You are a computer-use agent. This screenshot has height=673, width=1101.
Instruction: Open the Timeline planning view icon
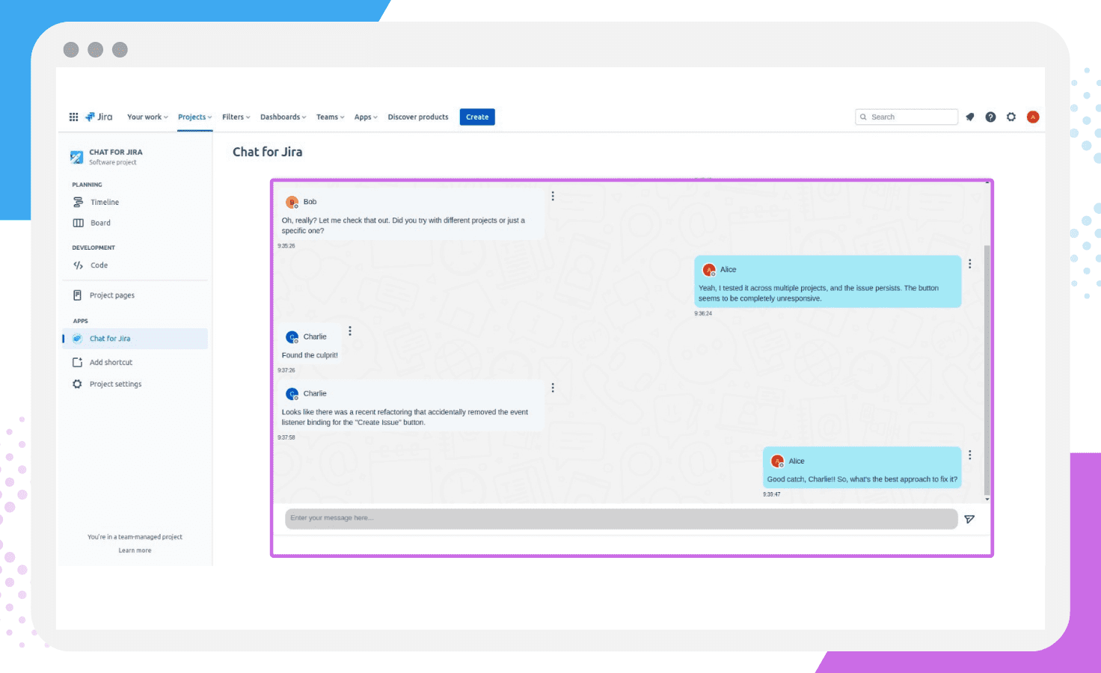coord(78,201)
